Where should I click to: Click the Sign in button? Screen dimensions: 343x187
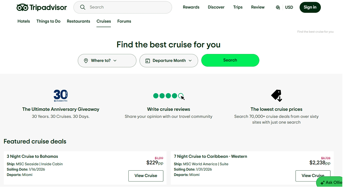click(310, 8)
